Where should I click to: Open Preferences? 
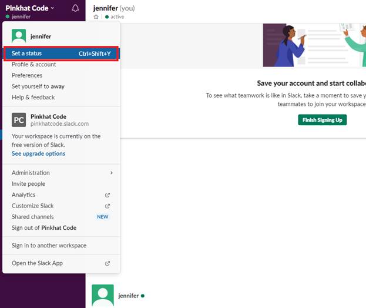pyautogui.click(x=61, y=75)
